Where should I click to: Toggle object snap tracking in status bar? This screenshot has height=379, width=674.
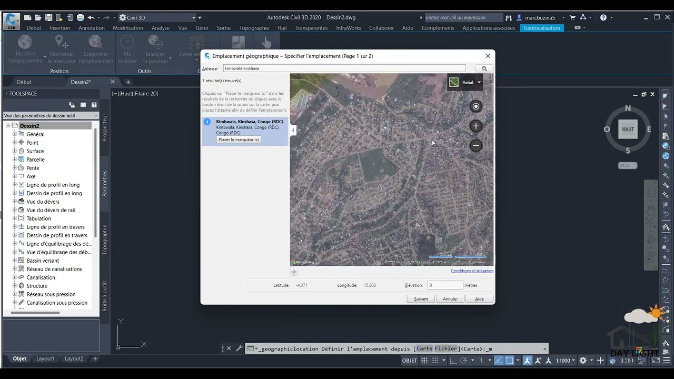click(x=498, y=361)
